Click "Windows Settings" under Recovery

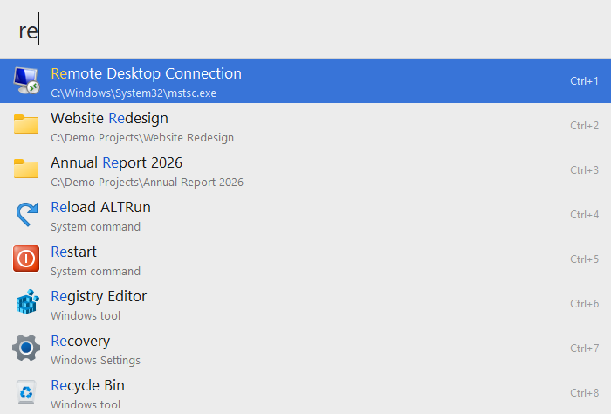(x=95, y=360)
